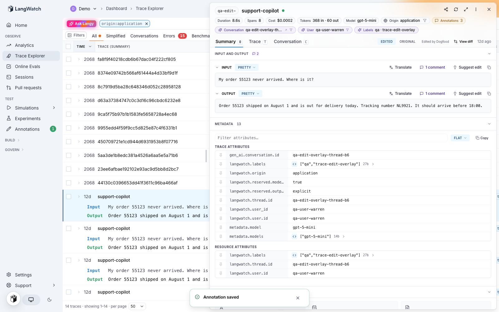Click the LangWatch logo
499x312 pixels.
coord(24,9)
